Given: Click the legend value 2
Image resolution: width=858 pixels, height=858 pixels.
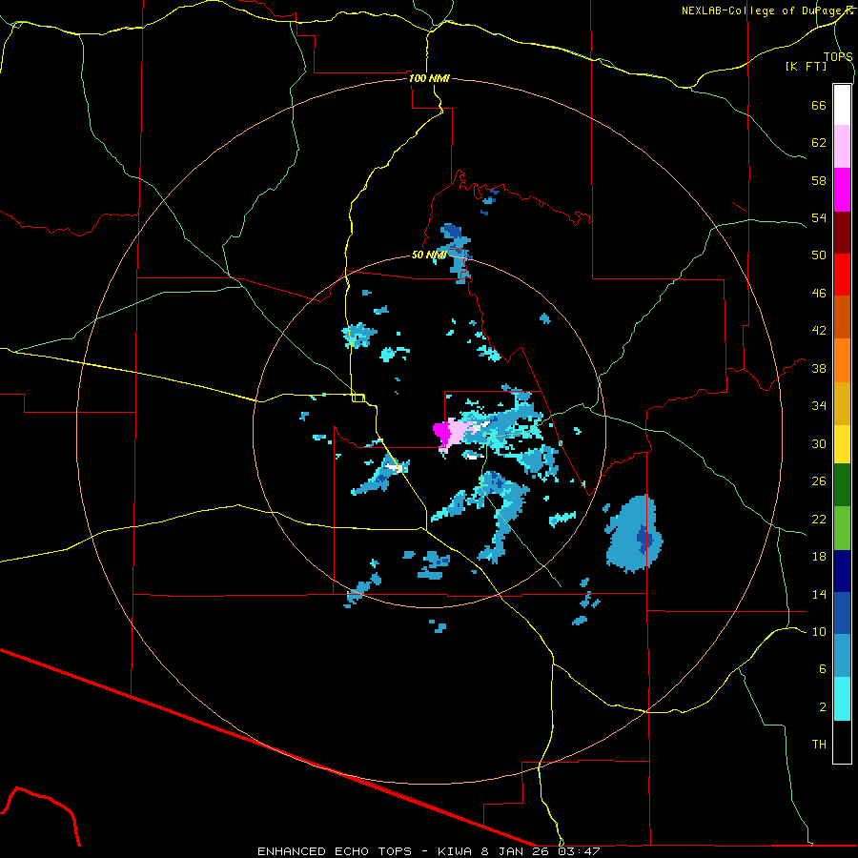Looking at the screenshot, I should (822, 707).
